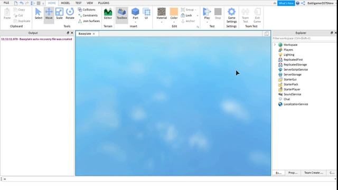Click Duplicate in Clipboard group
This screenshot has width=338, height=190.
(x=22, y=21)
